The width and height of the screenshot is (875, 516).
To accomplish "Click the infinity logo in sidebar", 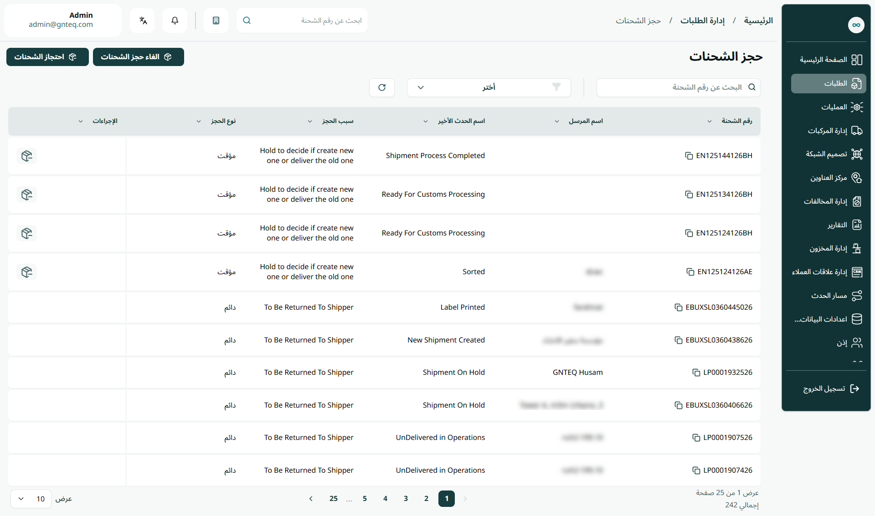I will (x=856, y=25).
